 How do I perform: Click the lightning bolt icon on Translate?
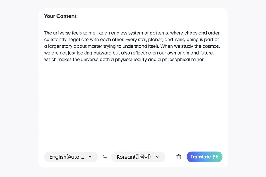click(214, 157)
